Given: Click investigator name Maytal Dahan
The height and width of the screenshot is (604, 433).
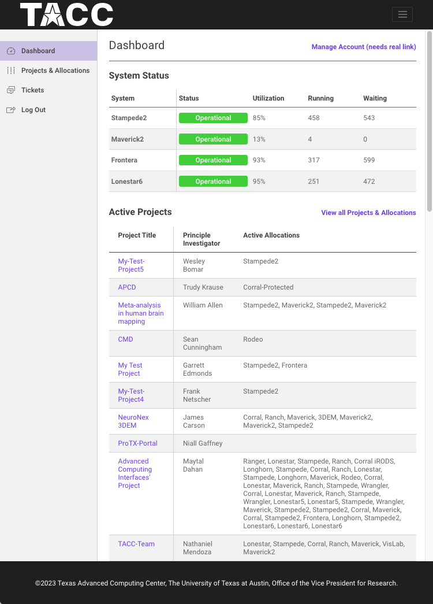Looking at the screenshot, I should tap(193, 465).
